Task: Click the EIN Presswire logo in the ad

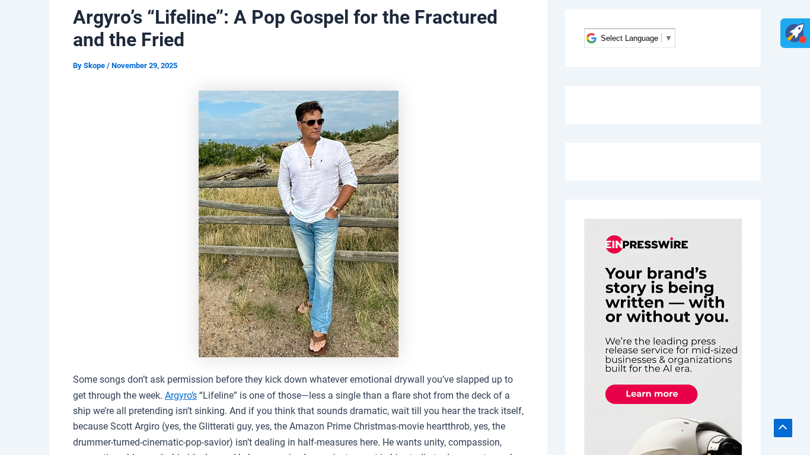Action: 646,244
